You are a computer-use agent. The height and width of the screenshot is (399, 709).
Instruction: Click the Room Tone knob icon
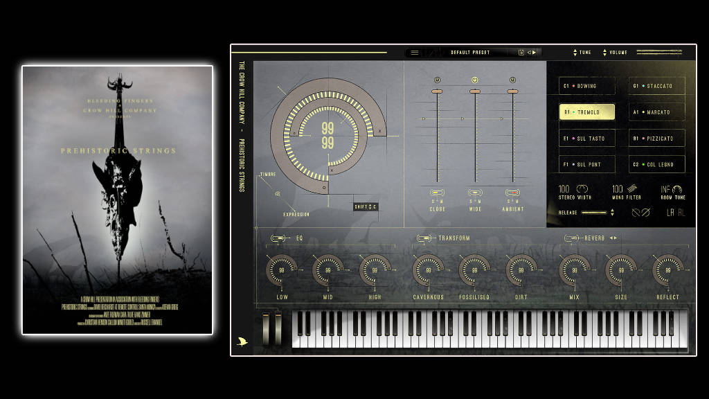click(x=677, y=189)
